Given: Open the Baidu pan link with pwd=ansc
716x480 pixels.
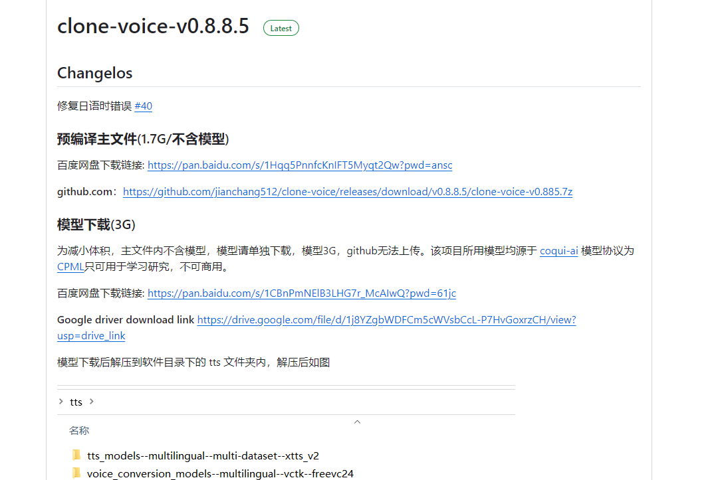Looking at the screenshot, I should pos(300,165).
